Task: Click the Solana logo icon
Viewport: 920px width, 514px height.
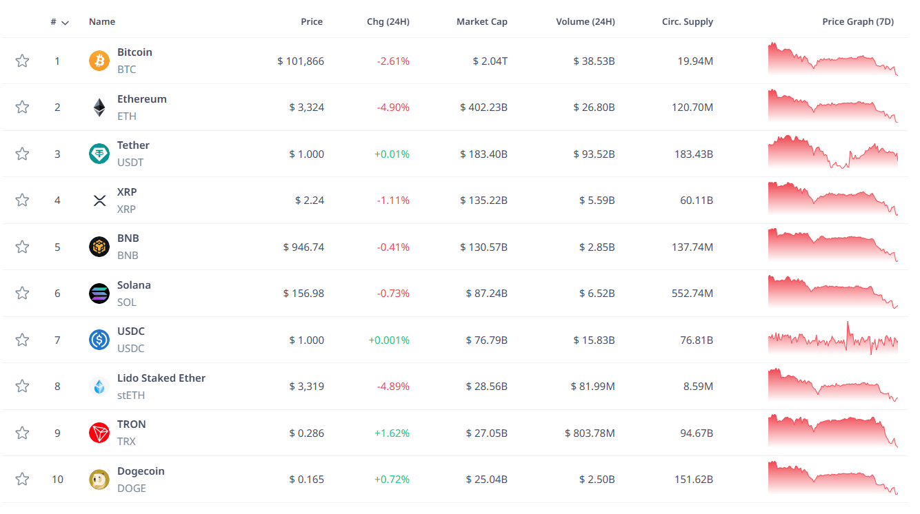Action: click(x=99, y=294)
